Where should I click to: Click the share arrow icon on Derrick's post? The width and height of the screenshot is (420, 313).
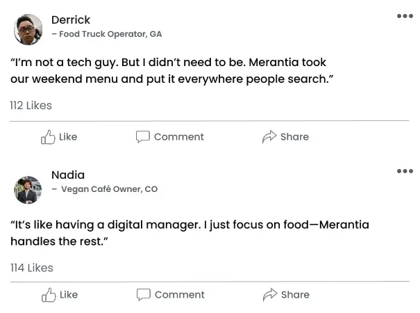[x=269, y=137]
